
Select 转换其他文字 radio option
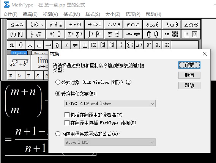pyautogui.click(x=76, y=94)
